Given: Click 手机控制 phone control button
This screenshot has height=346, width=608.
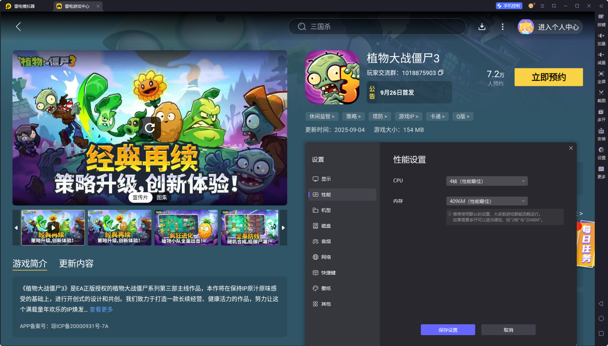Looking at the screenshot, I should [509, 6].
